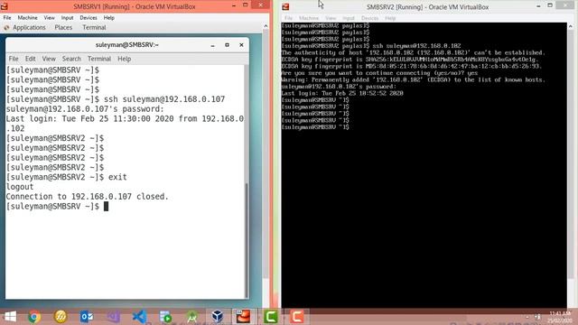Open View menu in SMBSRV2 VirtualBox
The width and height of the screenshot is (578, 325).
click(331, 18)
